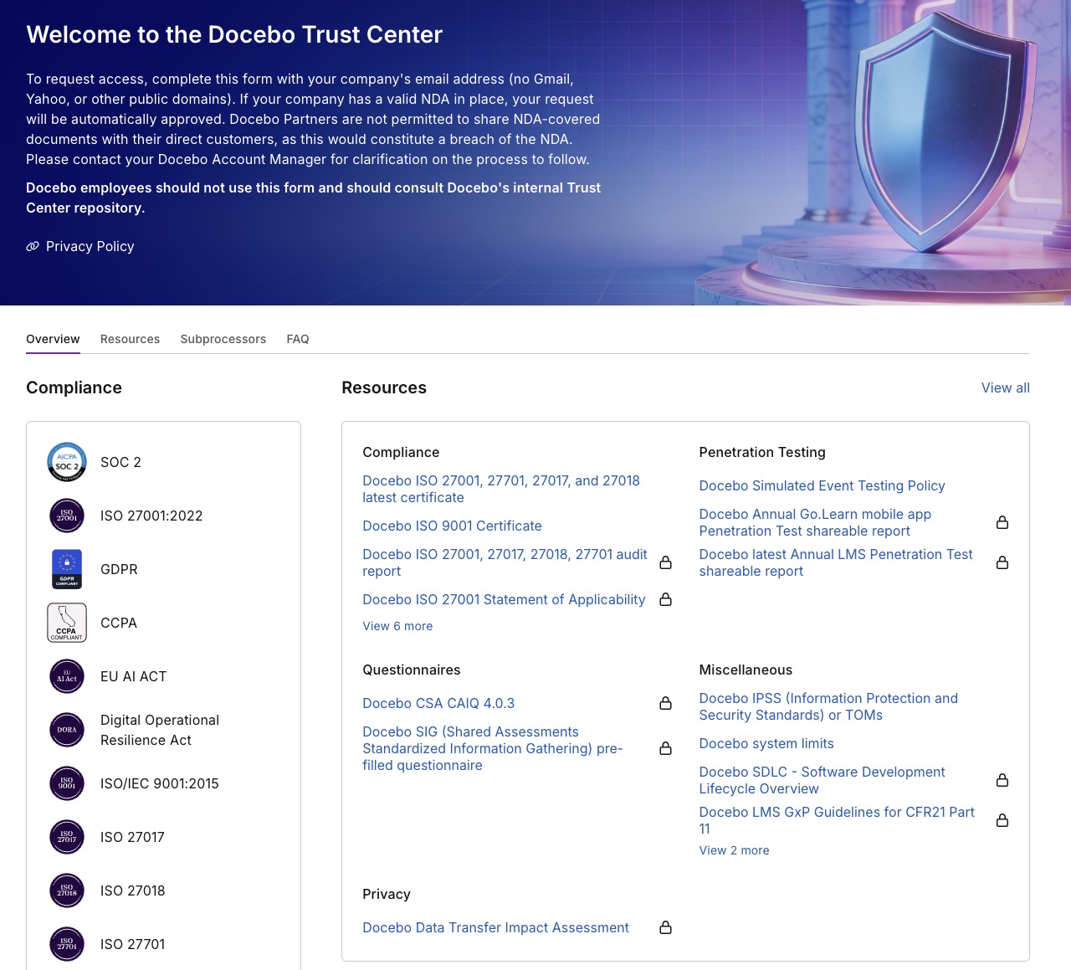Image resolution: width=1071 pixels, height=970 pixels.
Task: Click the Miscellaneous section heading
Action: tap(746, 670)
